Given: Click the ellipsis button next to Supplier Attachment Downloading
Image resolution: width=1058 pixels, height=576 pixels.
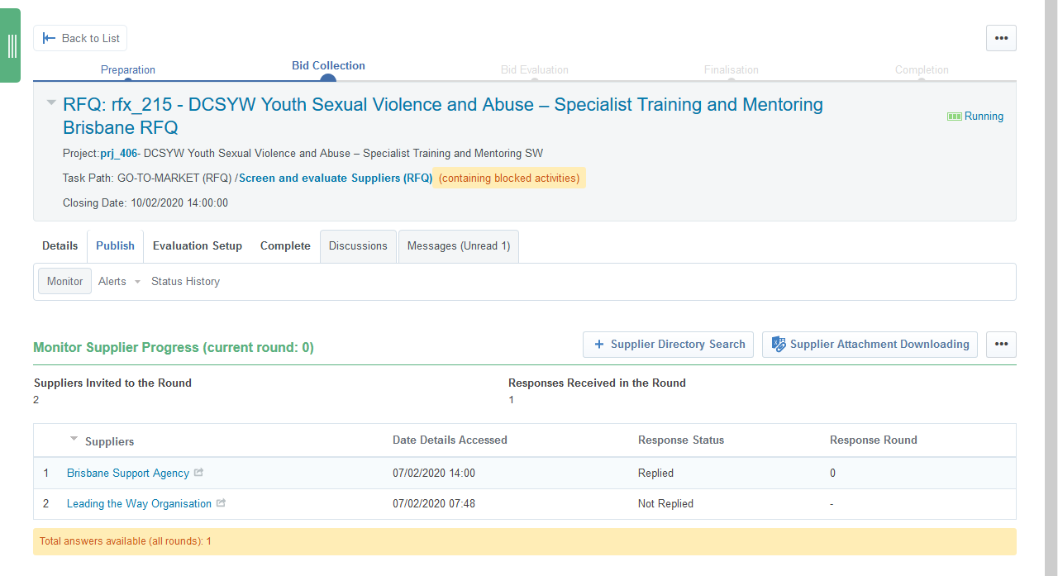Looking at the screenshot, I should pos(1001,345).
